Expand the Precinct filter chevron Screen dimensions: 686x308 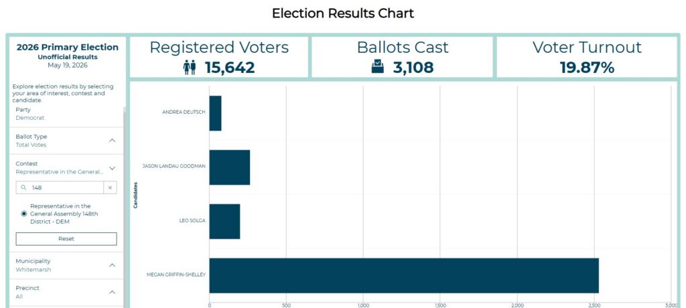pyautogui.click(x=113, y=292)
